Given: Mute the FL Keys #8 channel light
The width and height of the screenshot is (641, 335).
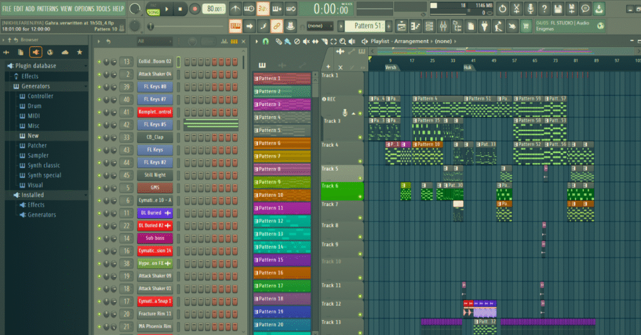Looking at the screenshot, I should (99, 87).
